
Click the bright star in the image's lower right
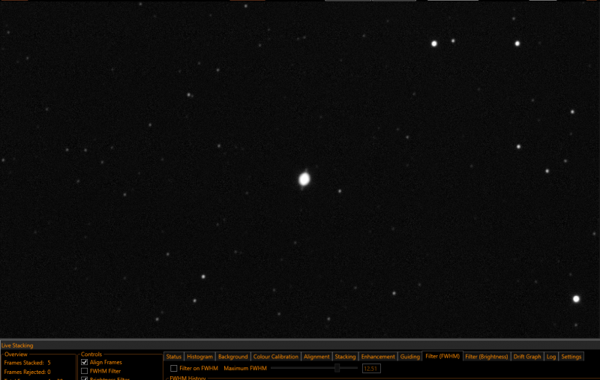point(576,299)
